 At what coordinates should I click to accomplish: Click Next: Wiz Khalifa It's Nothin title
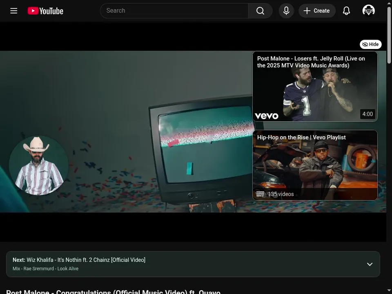(x=79, y=260)
